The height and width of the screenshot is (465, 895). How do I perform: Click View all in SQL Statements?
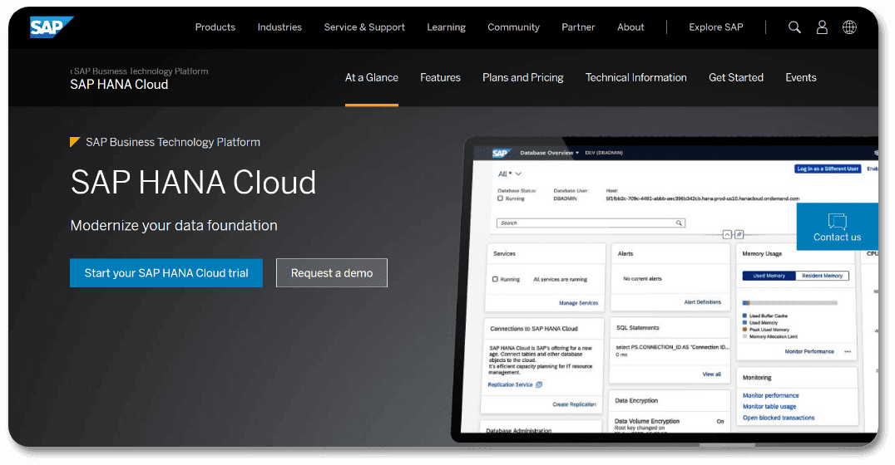point(711,374)
